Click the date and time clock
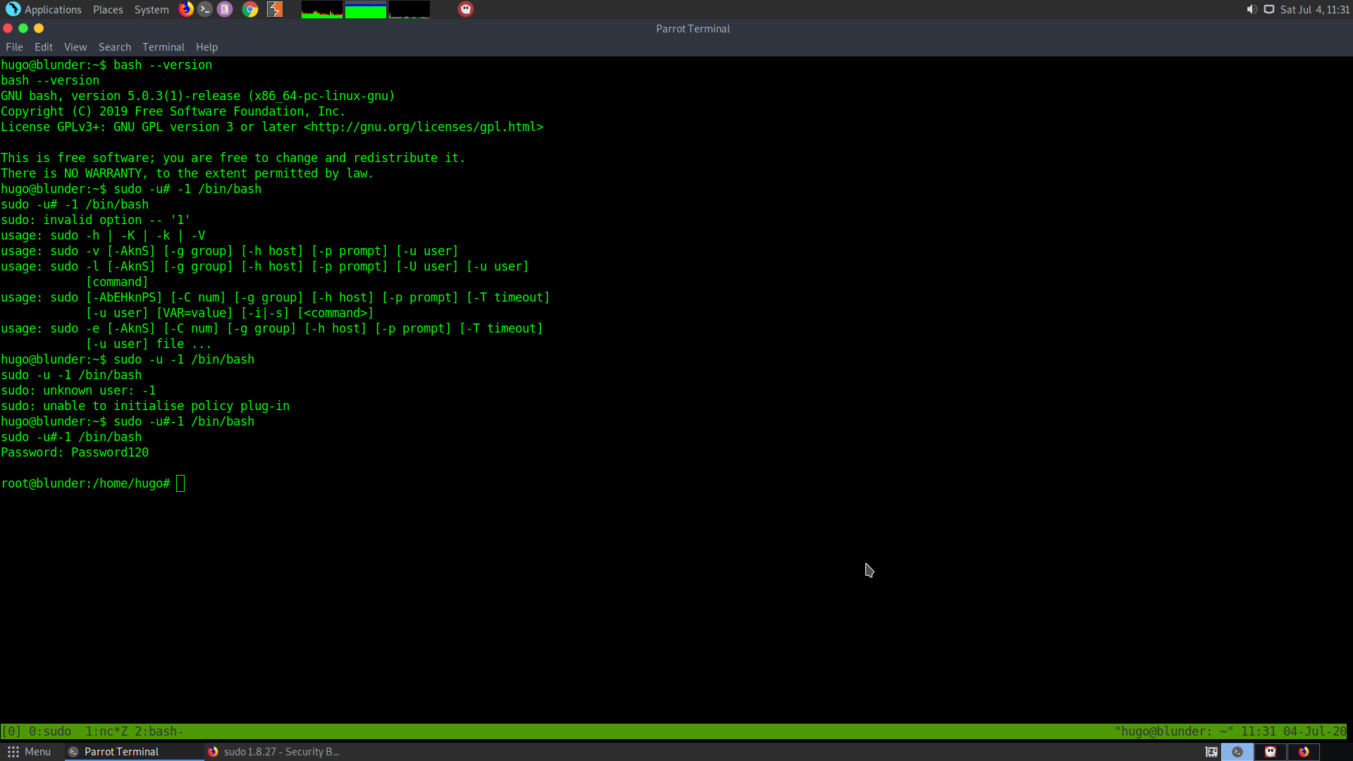 (1314, 9)
